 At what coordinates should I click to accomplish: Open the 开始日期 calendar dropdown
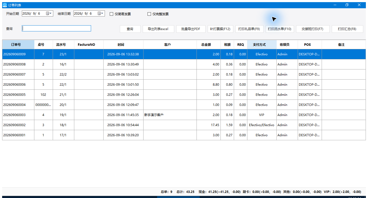click(x=49, y=13)
